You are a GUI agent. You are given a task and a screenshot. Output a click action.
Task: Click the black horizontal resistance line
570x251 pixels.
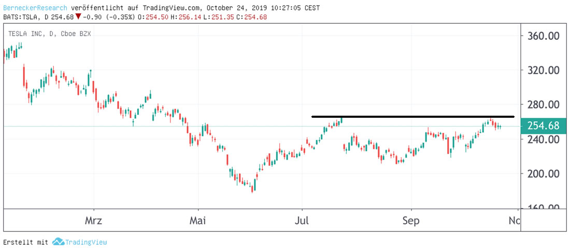(413, 117)
